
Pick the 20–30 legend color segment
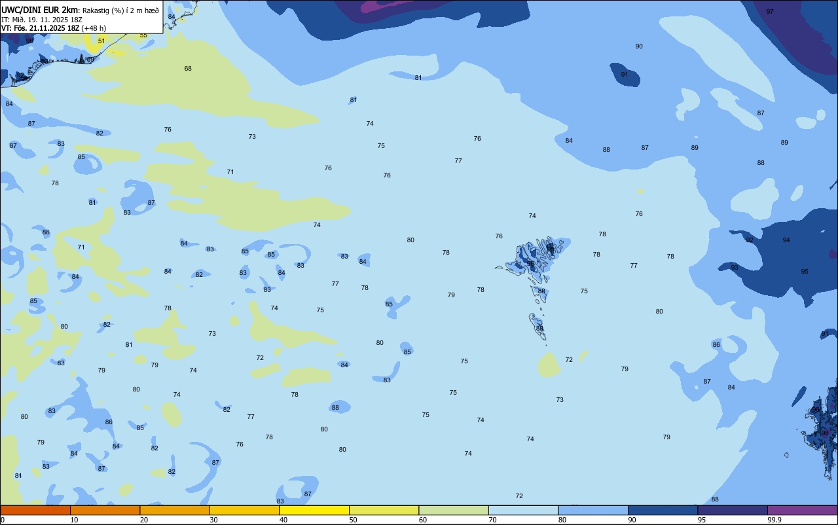(x=175, y=510)
